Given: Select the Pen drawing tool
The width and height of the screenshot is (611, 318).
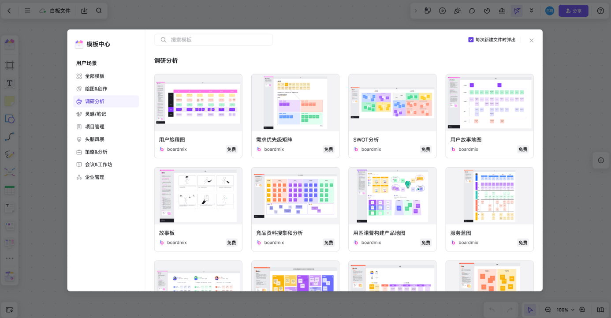Looking at the screenshot, I should tap(10, 154).
